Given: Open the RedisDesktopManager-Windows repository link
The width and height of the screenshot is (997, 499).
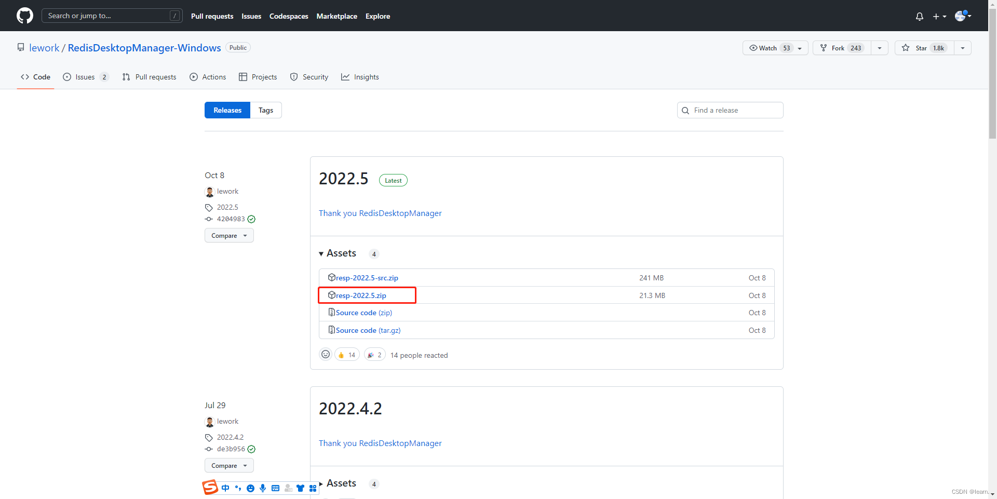Looking at the screenshot, I should pyautogui.click(x=144, y=48).
